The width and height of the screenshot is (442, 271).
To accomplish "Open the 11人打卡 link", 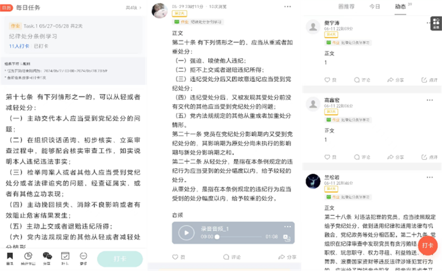I will [19, 46].
